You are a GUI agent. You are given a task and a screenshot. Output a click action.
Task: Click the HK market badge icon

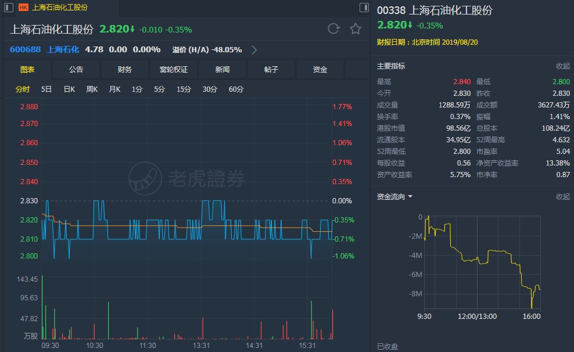[x=23, y=8]
